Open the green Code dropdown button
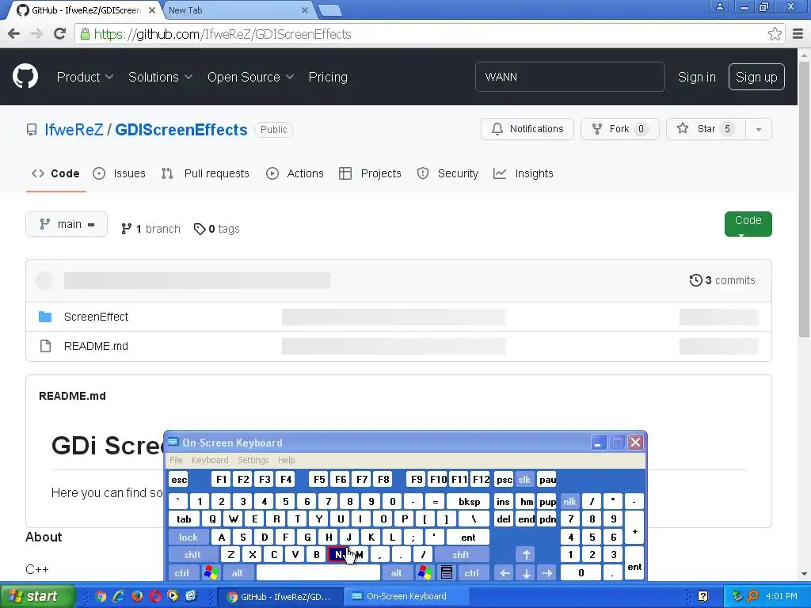This screenshot has height=608, width=811. (x=748, y=224)
